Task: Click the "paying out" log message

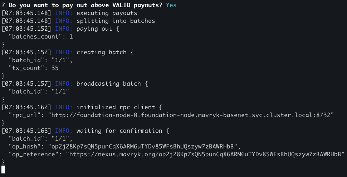Action: click(x=94, y=29)
